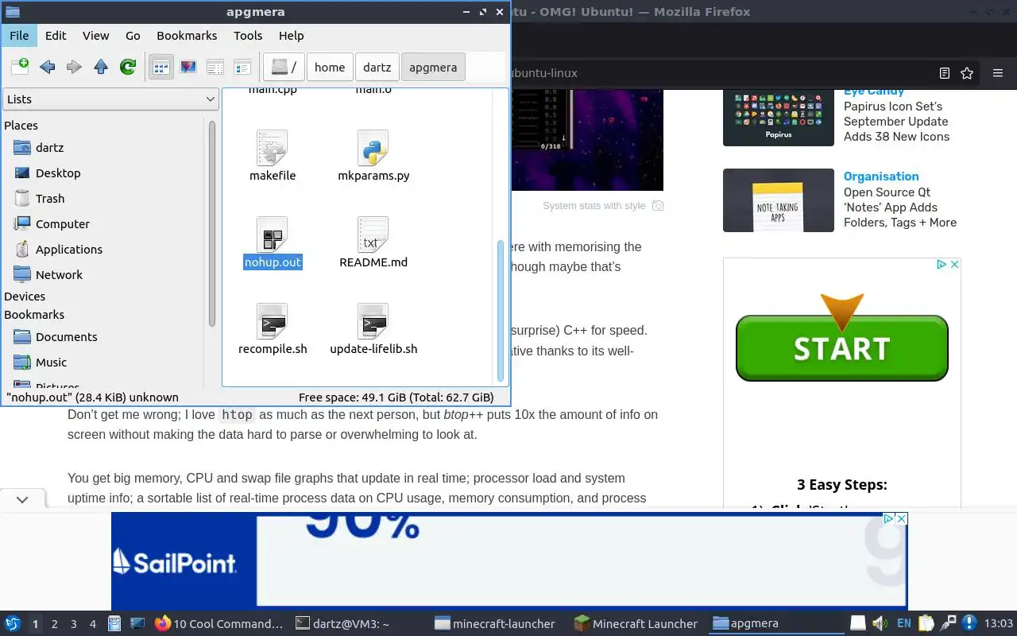The image size is (1017, 636).
Task: Toggle Firefox reader view icon
Action: [x=945, y=73]
